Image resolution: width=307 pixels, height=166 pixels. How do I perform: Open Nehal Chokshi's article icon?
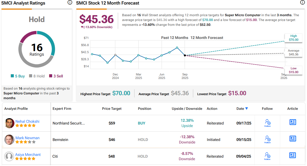point(293,122)
